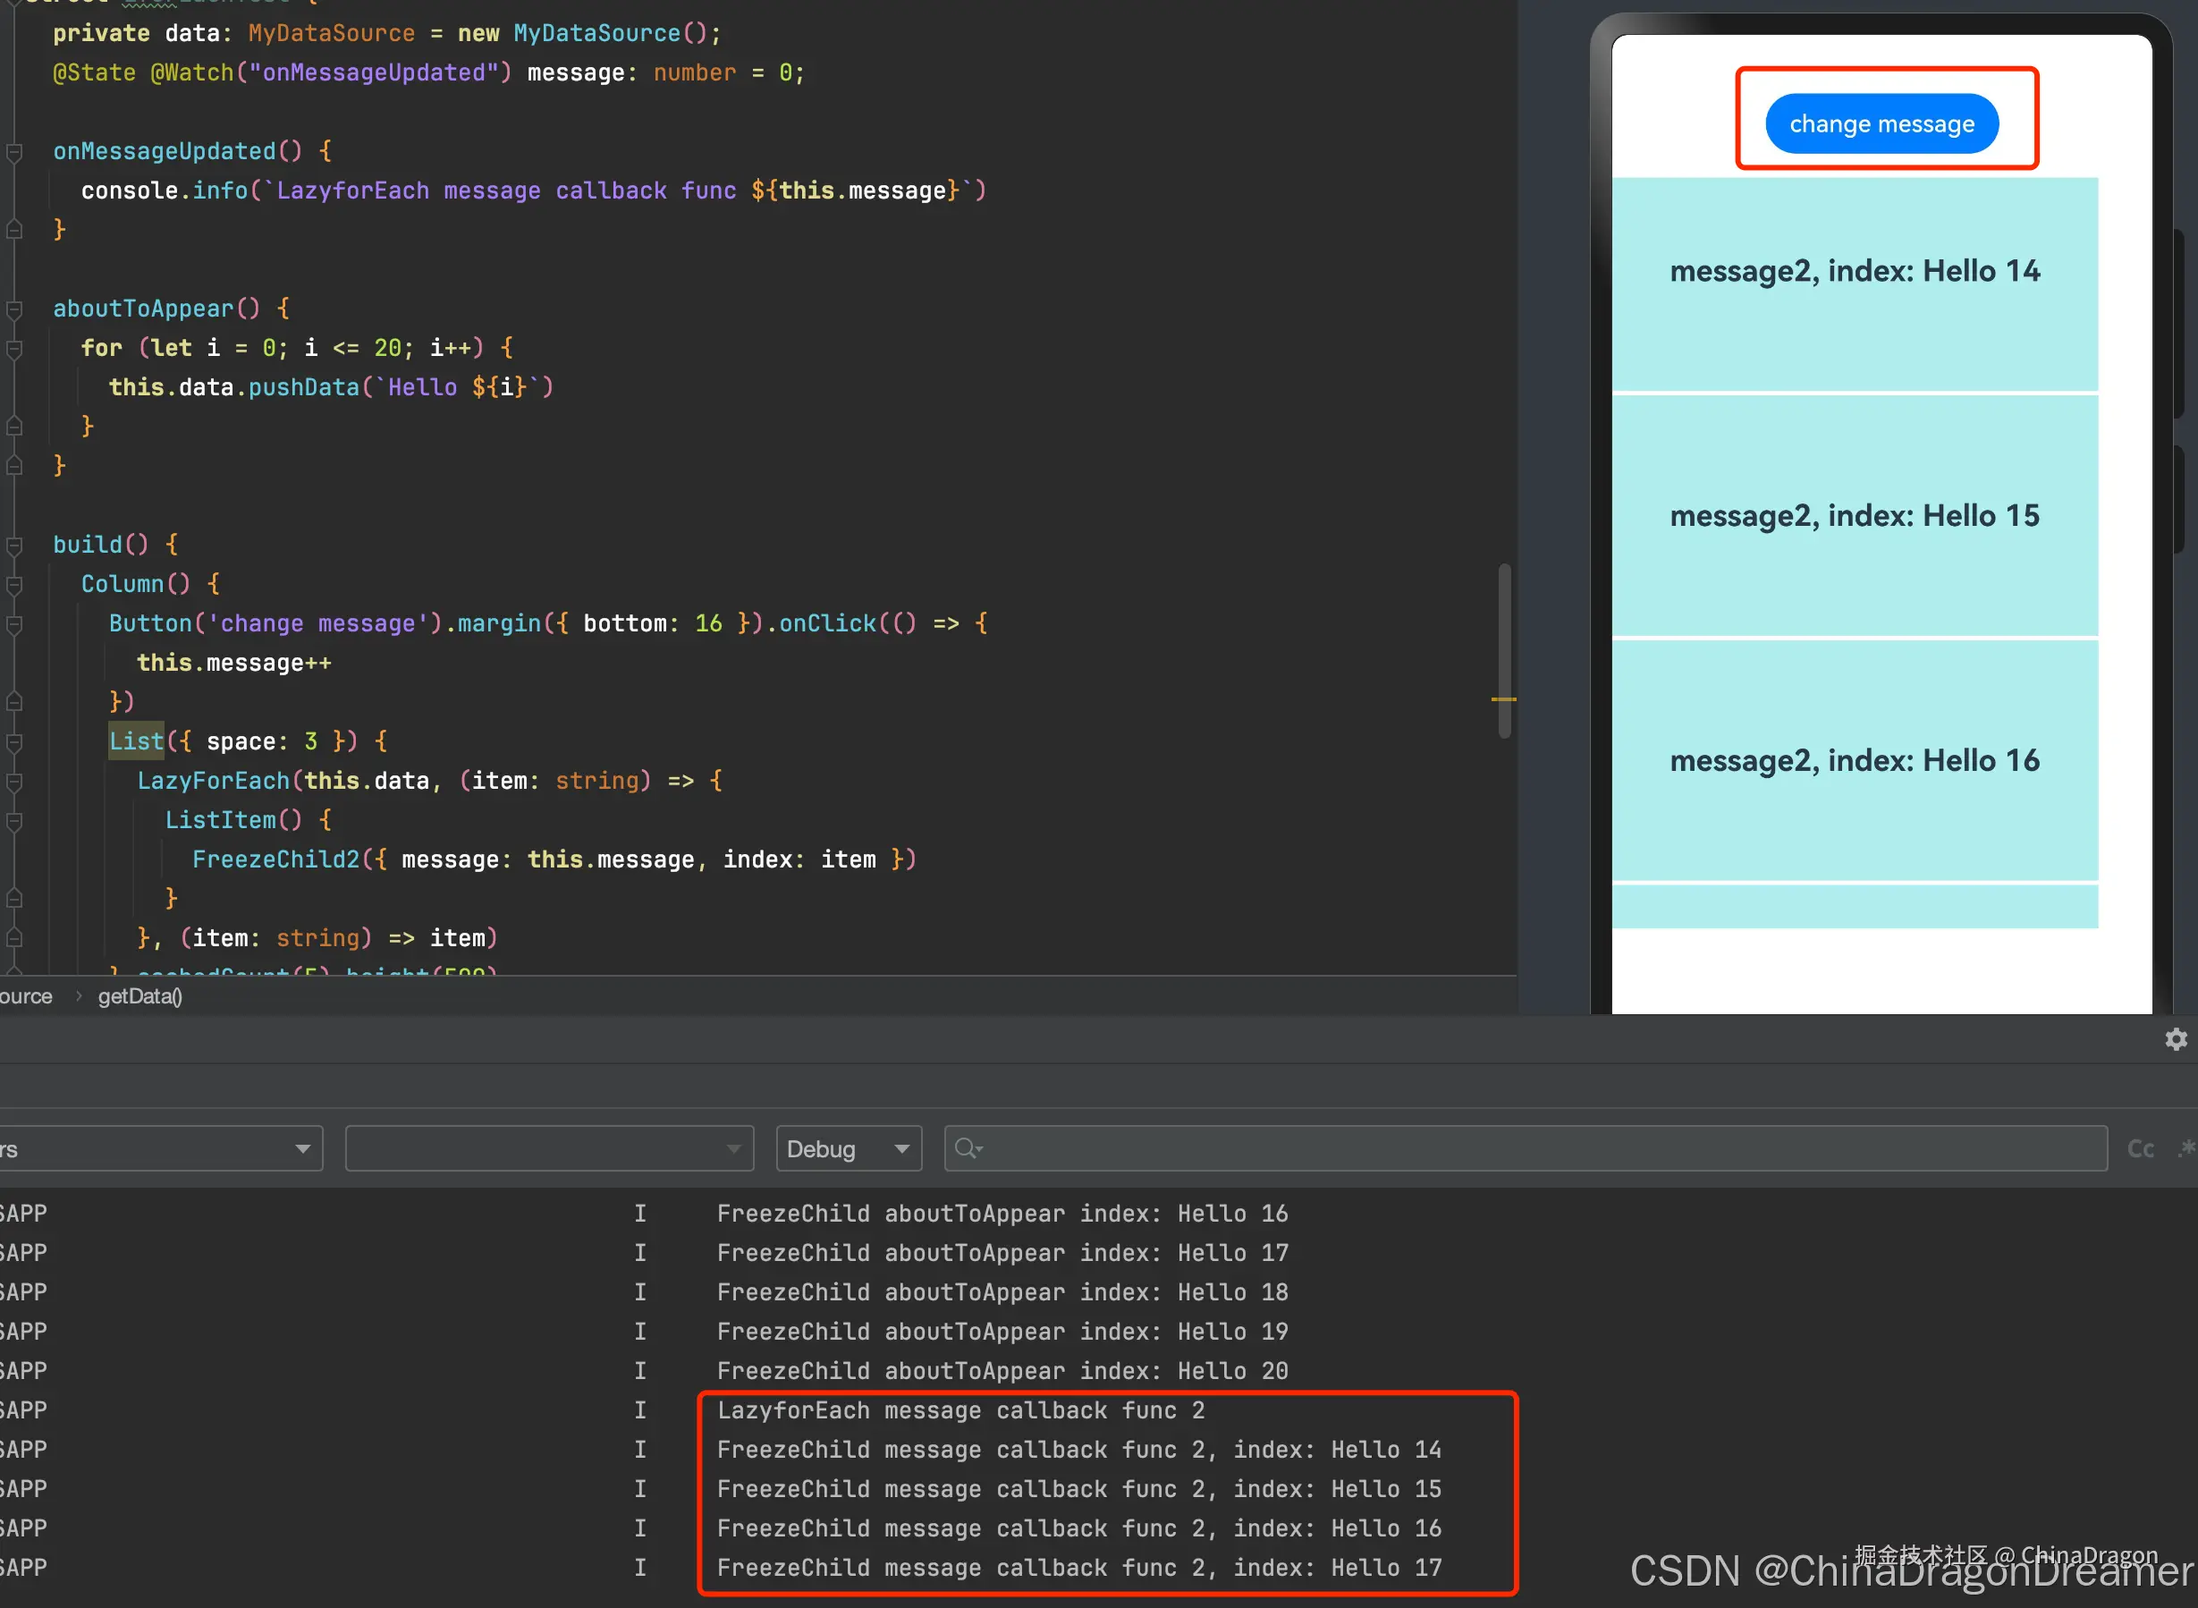Click the log search input field
2198x1608 pixels.
click(x=1526, y=1148)
